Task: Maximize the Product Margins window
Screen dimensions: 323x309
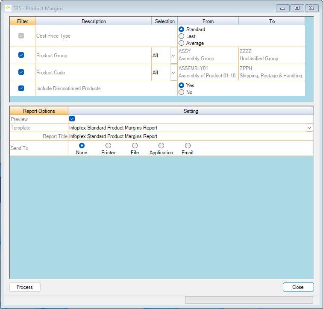Action: (x=297, y=8)
